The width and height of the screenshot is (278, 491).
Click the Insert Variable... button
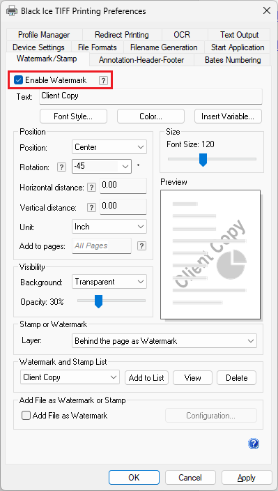pyautogui.click(x=228, y=116)
